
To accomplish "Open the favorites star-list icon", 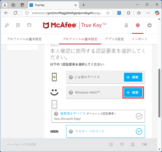I will (139, 13).
